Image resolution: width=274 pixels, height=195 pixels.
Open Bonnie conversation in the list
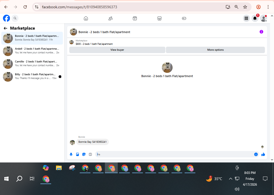coord(32,38)
